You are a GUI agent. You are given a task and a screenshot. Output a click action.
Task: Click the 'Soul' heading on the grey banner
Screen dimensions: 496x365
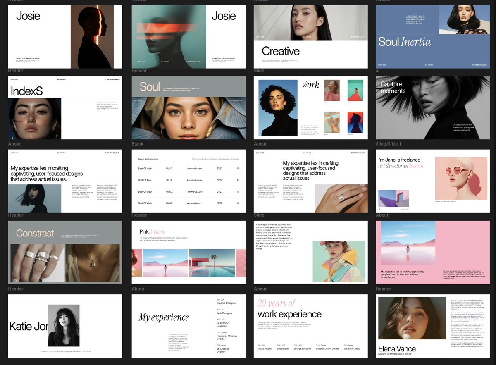tap(150, 86)
